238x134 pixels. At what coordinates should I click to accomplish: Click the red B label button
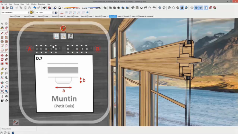point(98,49)
